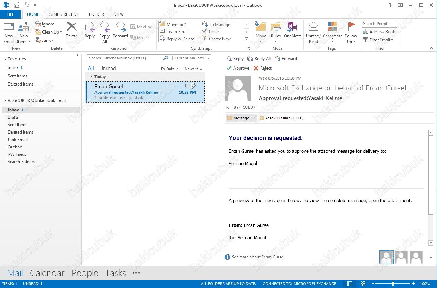Viewport: 437px width, 288px height.
Task: Switch to the FOLDER tab
Action: [97, 14]
